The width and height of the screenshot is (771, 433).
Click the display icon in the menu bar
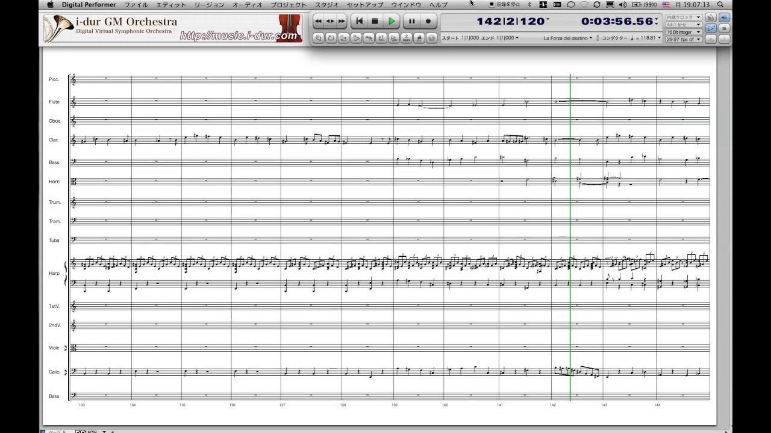(610, 5)
